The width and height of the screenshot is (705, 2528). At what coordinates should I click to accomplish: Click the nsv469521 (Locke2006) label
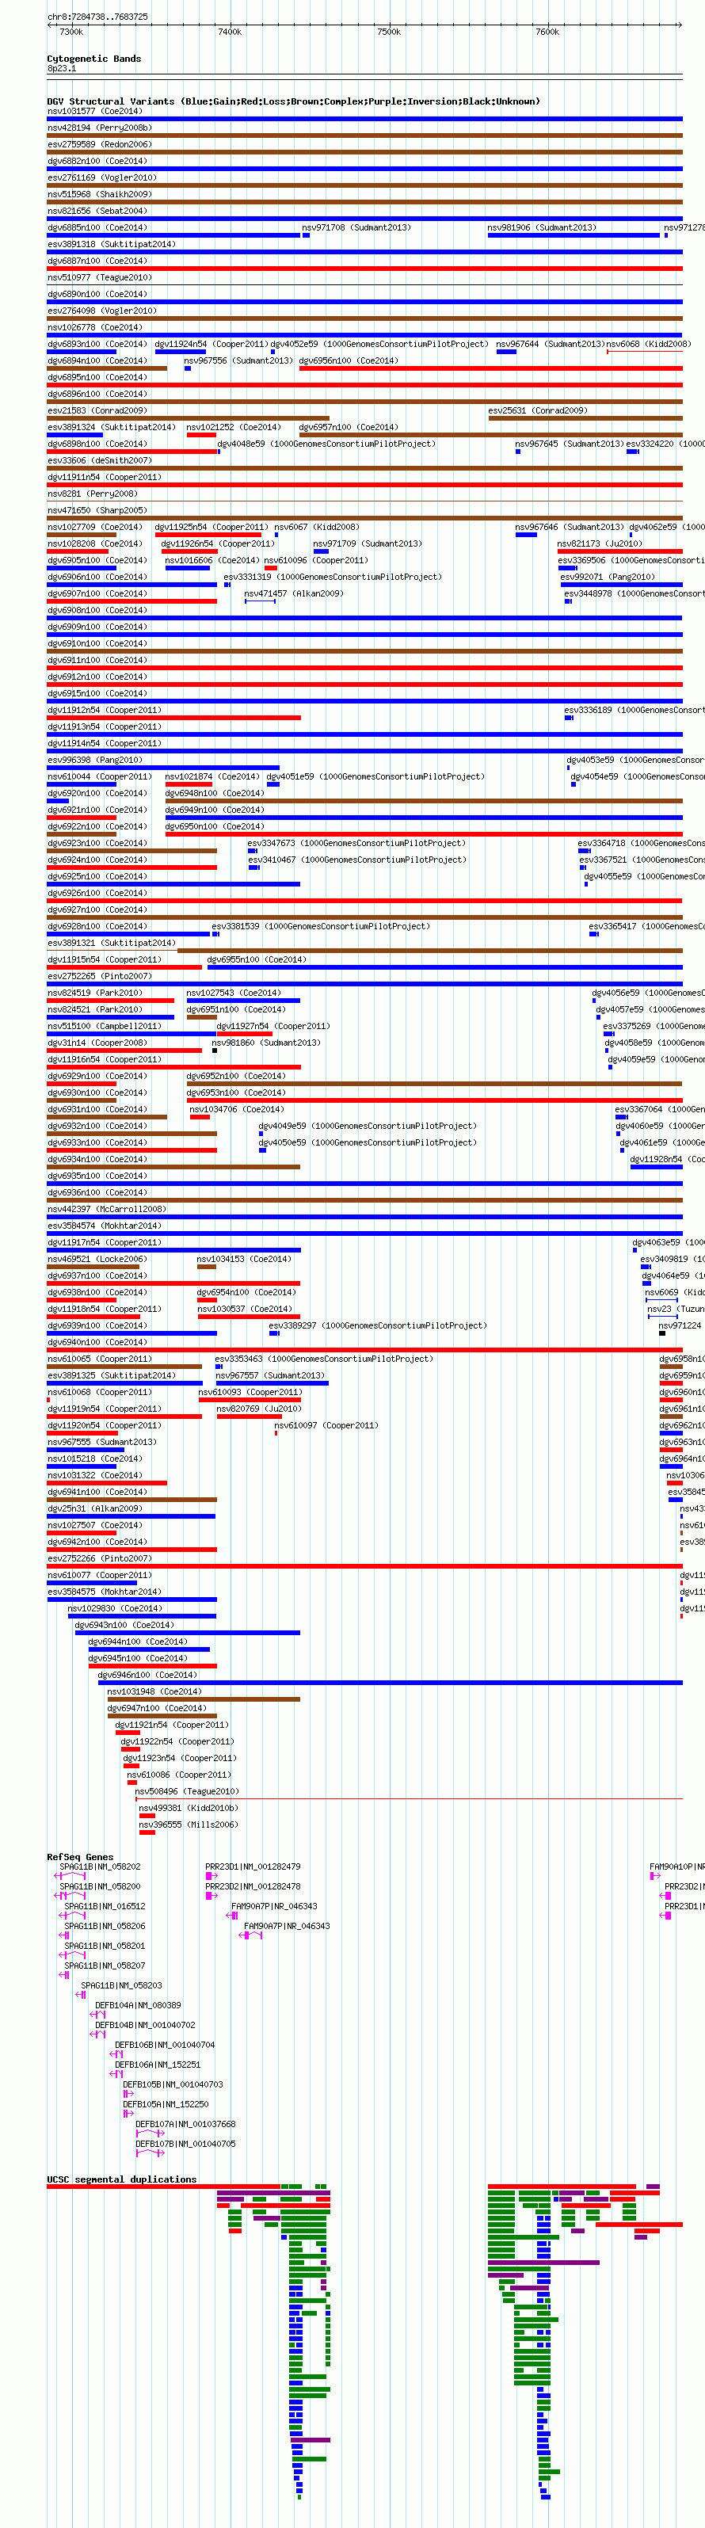(97, 1261)
